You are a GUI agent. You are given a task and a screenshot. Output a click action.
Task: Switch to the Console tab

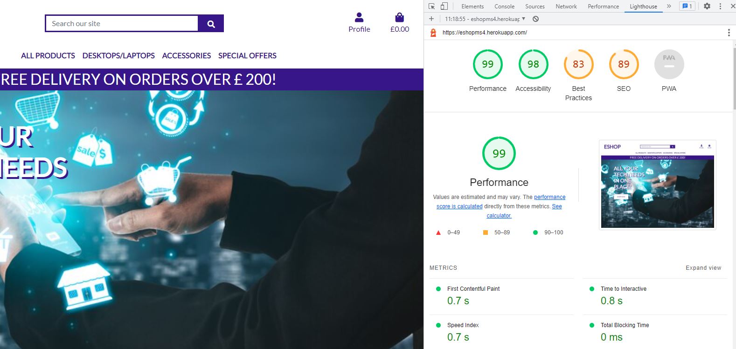tap(504, 7)
